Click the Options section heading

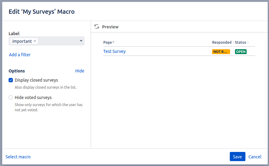(17, 71)
